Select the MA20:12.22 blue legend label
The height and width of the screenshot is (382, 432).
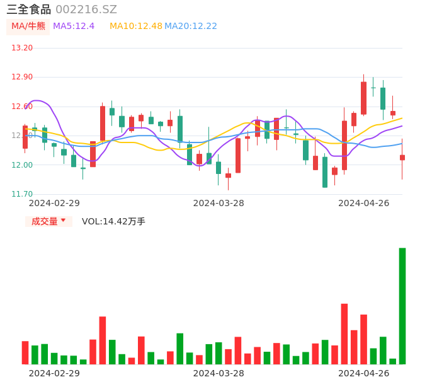point(191,26)
